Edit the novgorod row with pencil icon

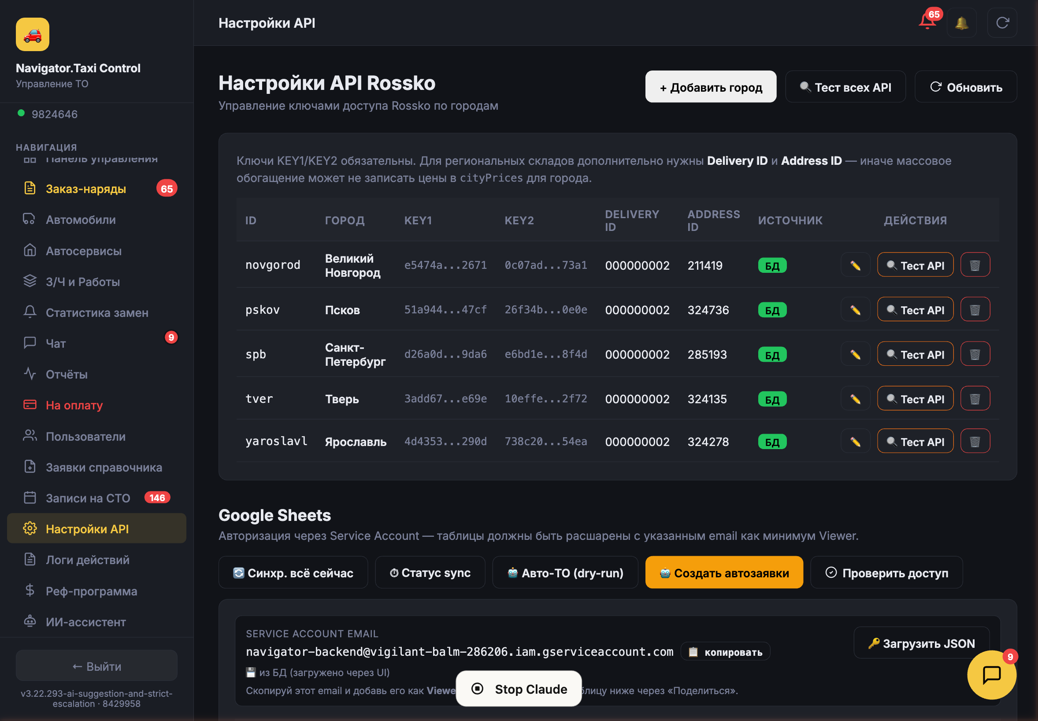click(855, 265)
